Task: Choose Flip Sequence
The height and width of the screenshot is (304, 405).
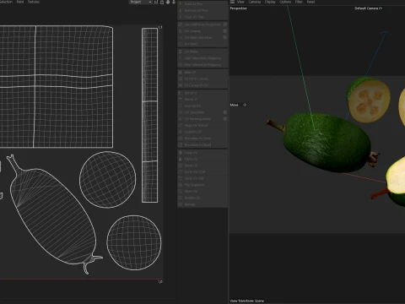Action: tap(202, 185)
